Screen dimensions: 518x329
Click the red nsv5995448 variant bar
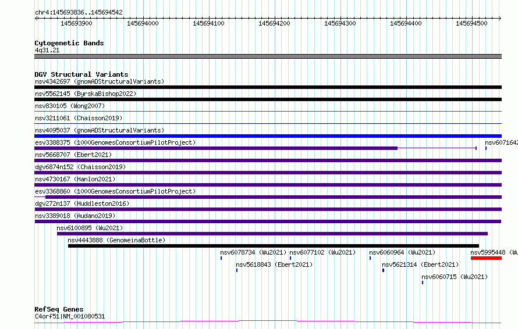(487, 258)
